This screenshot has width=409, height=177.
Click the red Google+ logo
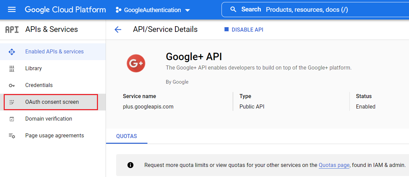pyautogui.click(x=136, y=63)
